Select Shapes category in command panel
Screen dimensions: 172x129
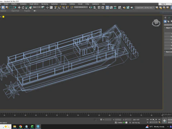(x=168, y=21)
